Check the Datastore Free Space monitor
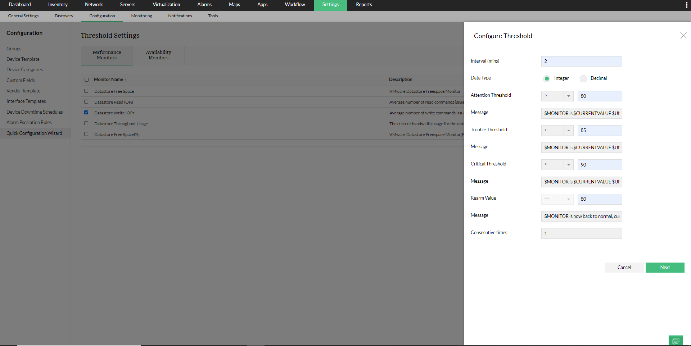This screenshot has height=346, width=691. (86, 91)
